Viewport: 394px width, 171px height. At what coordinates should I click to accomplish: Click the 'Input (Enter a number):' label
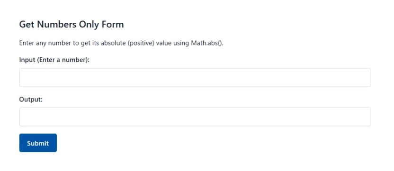coord(54,60)
